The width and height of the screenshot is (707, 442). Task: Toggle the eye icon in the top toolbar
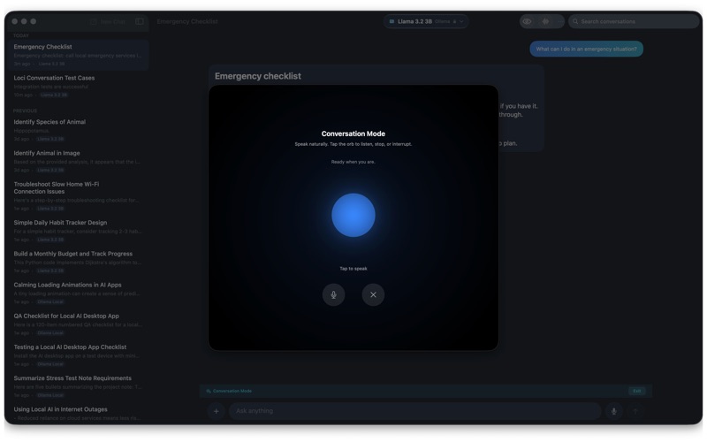(x=527, y=21)
